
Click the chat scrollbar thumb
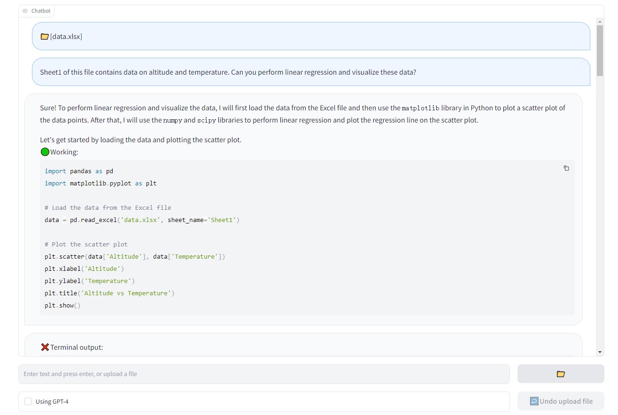tap(599, 50)
